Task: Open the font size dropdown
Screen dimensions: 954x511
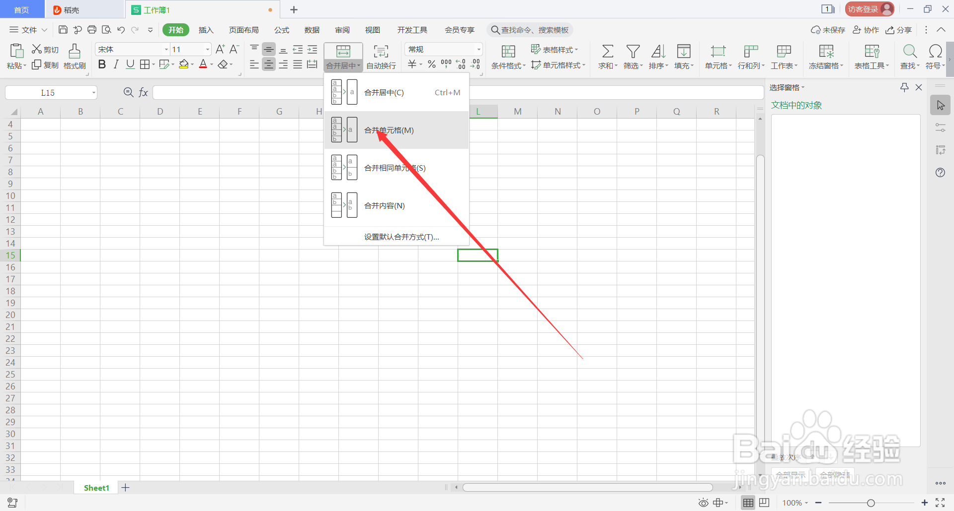Action: coord(207,49)
